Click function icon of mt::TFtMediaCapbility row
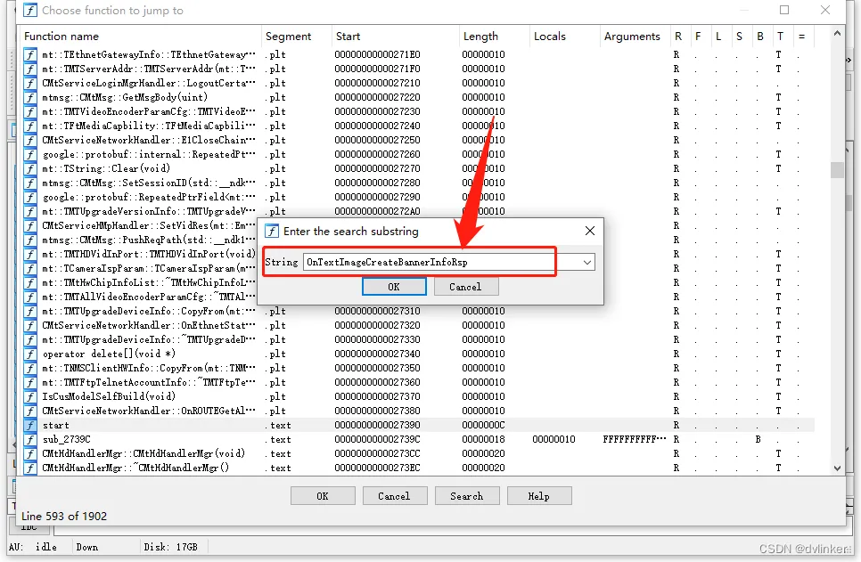Screen dimensions: 861x562 point(30,126)
